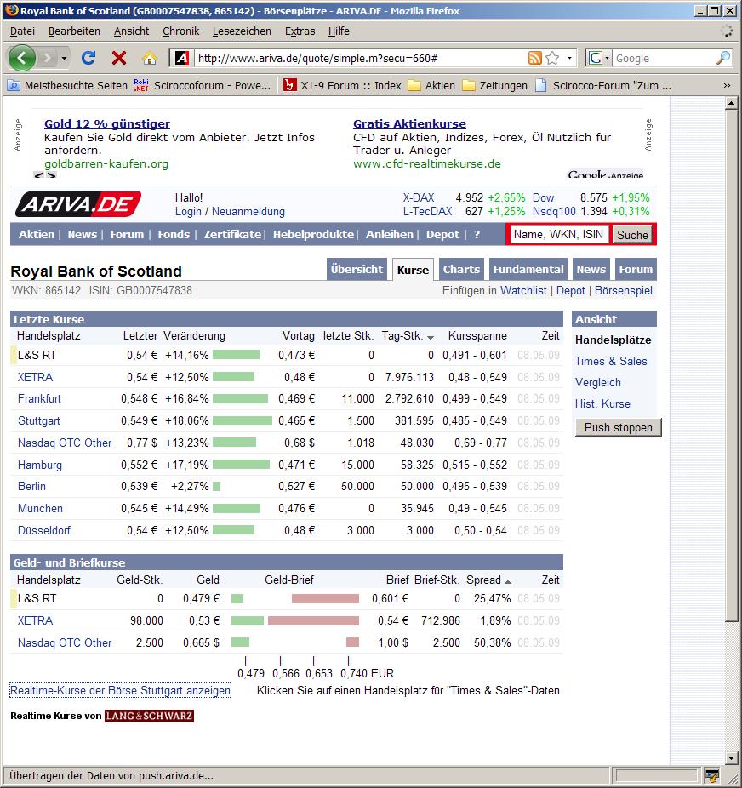This screenshot has width=742, height=788.
Task: Click the Push stoppen button
Action: [619, 427]
